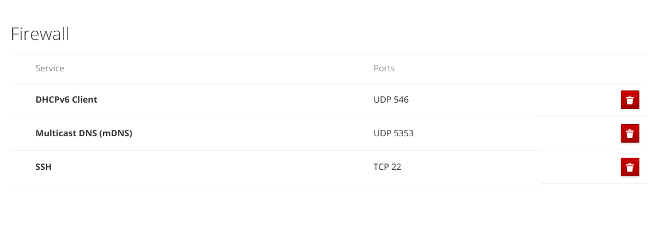Viewport: 658px width, 247px height.
Task: Delete the DHCPv6 Client firewall service
Action: point(629,100)
